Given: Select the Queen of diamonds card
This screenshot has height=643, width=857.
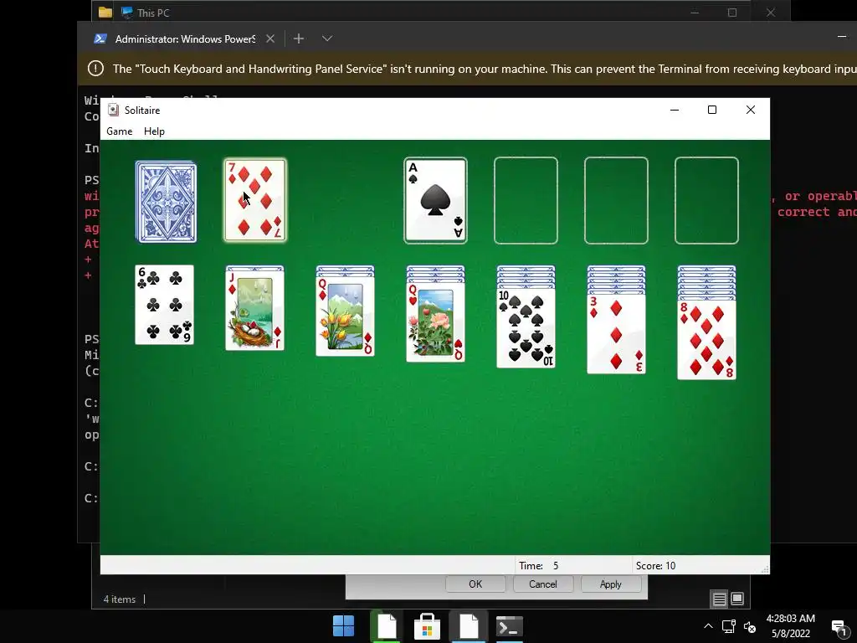Looking at the screenshot, I should click(x=345, y=316).
